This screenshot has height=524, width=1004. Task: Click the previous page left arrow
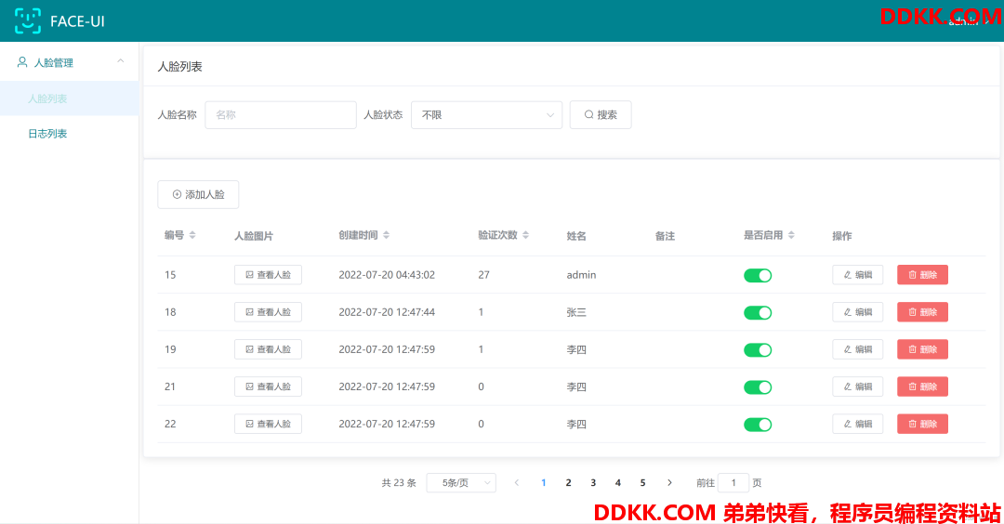[517, 483]
